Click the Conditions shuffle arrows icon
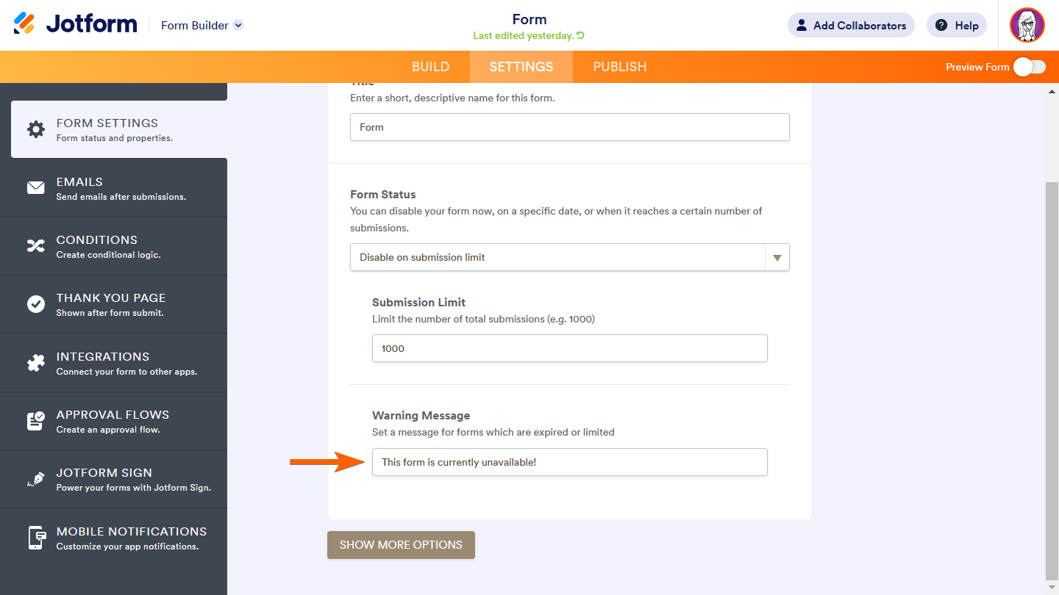Viewport: 1059px width, 595px height. point(35,246)
